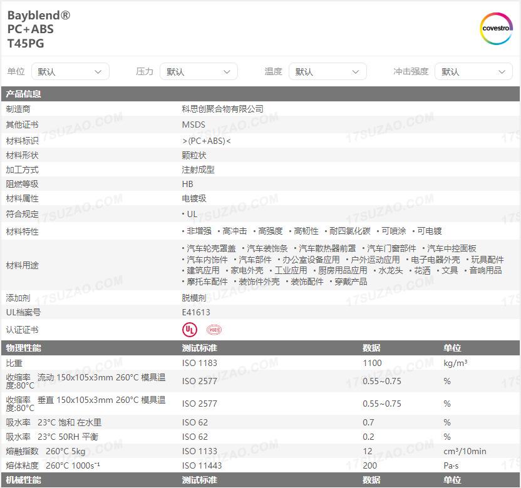
Task: Click the red UL certification icon
Action: (189, 330)
